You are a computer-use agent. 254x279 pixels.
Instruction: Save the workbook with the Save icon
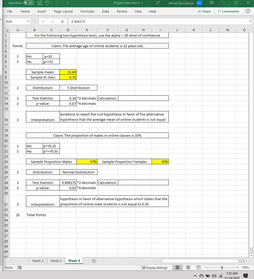coord(40,3)
